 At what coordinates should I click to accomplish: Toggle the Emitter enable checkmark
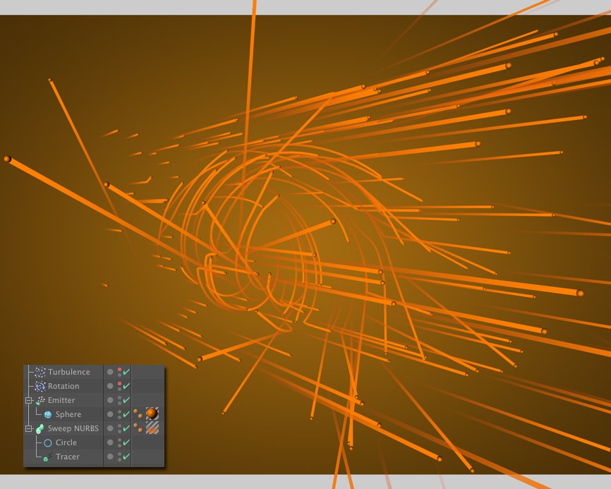127,400
